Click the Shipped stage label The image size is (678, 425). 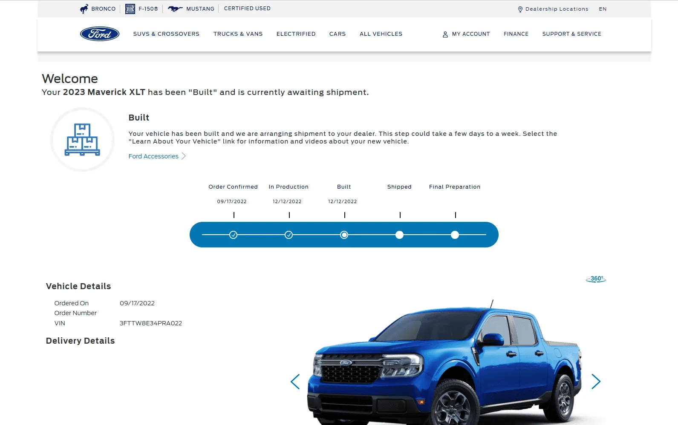click(x=399, y=187)
